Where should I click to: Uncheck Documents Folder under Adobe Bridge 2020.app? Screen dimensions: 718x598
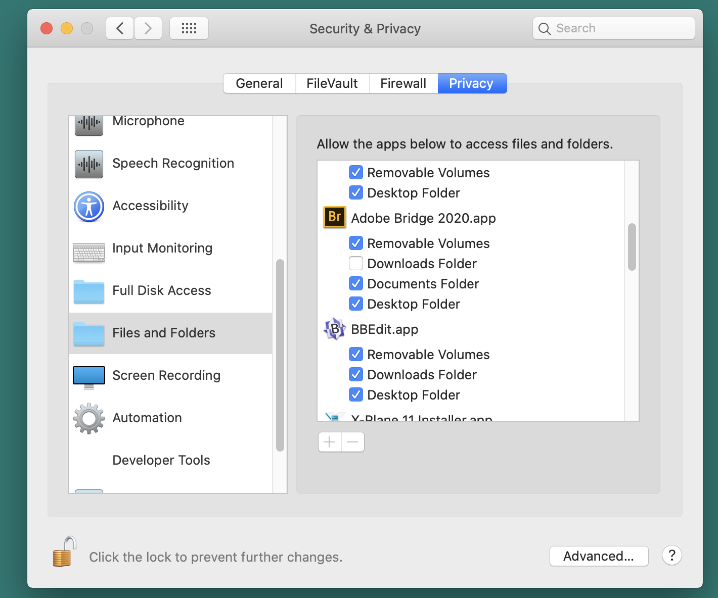(356, 284)
